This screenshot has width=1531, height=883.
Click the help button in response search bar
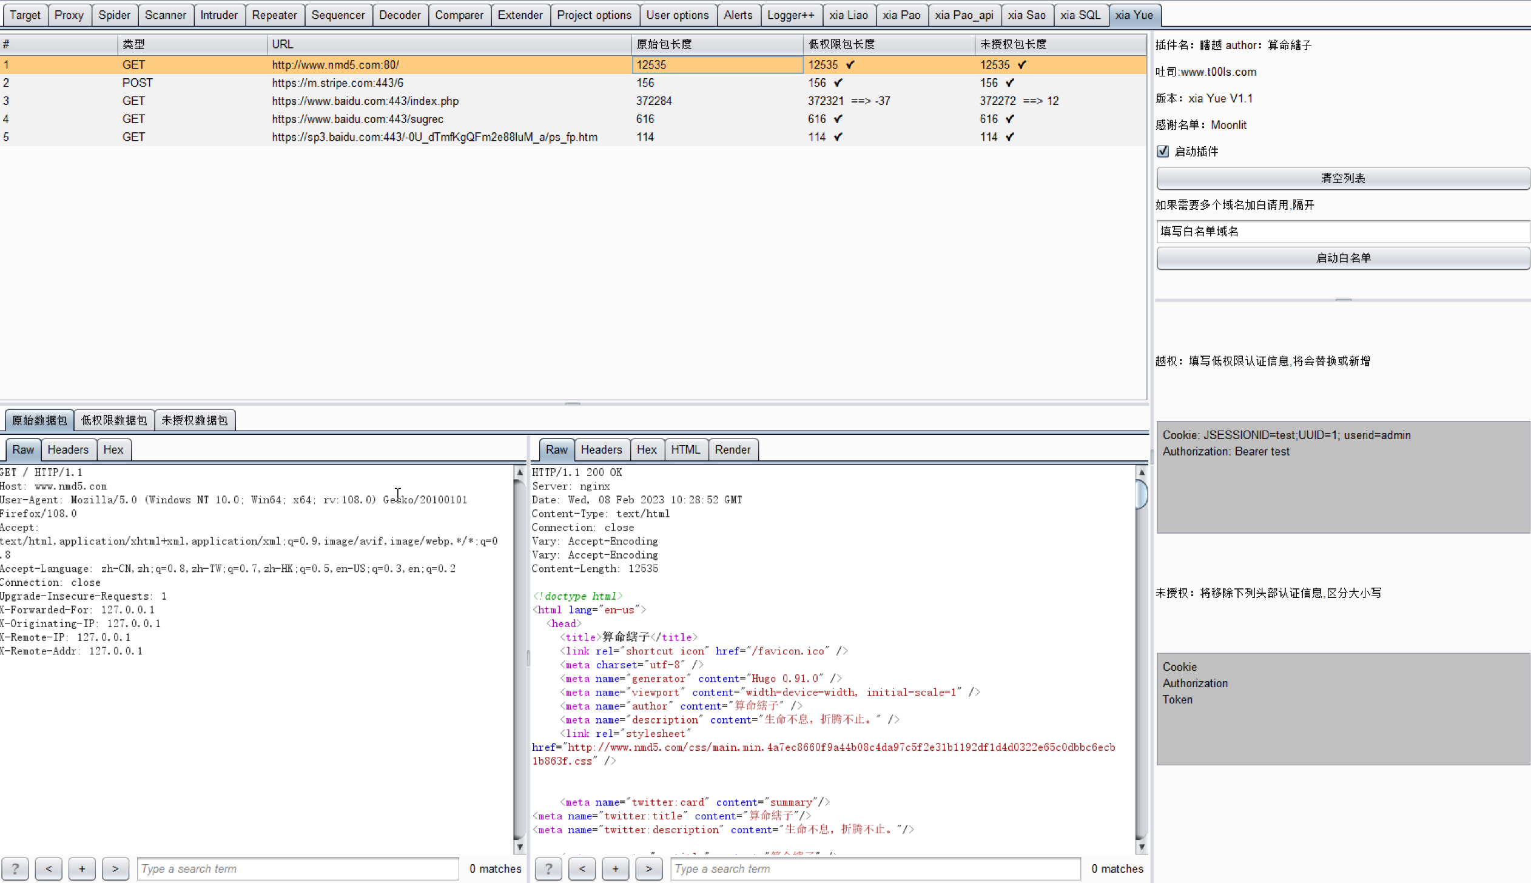point(548,868)
